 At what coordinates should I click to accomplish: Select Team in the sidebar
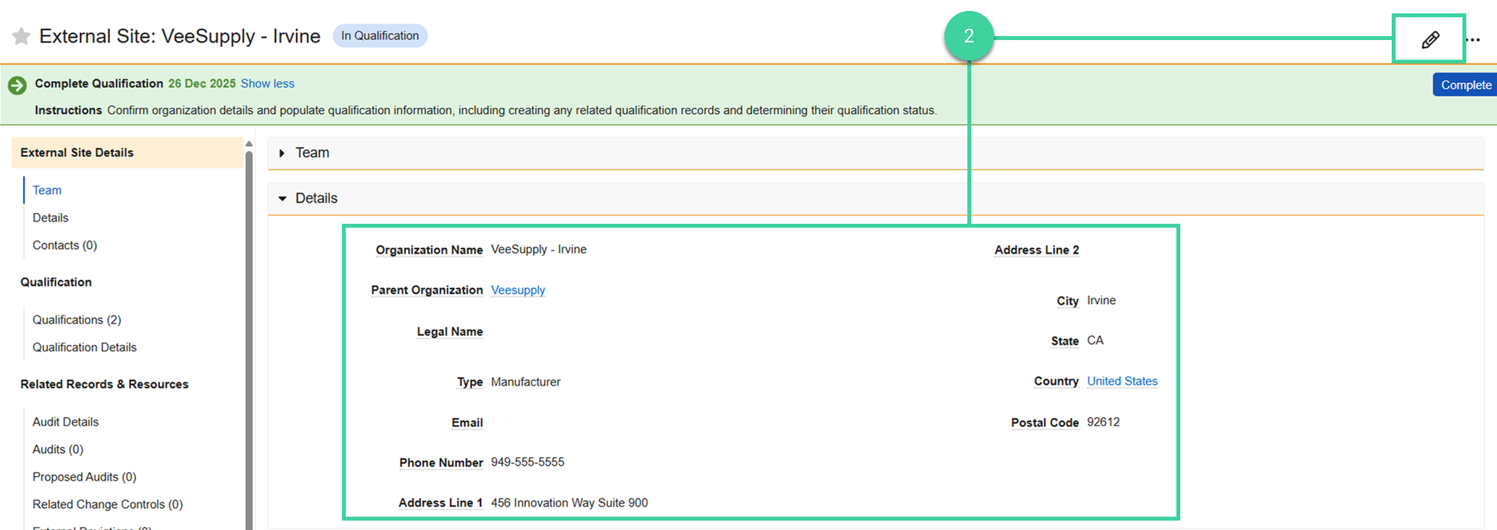click(x=47, y=190)
